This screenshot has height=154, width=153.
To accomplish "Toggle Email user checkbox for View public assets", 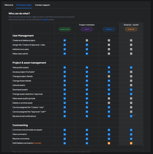I will 131,67.
